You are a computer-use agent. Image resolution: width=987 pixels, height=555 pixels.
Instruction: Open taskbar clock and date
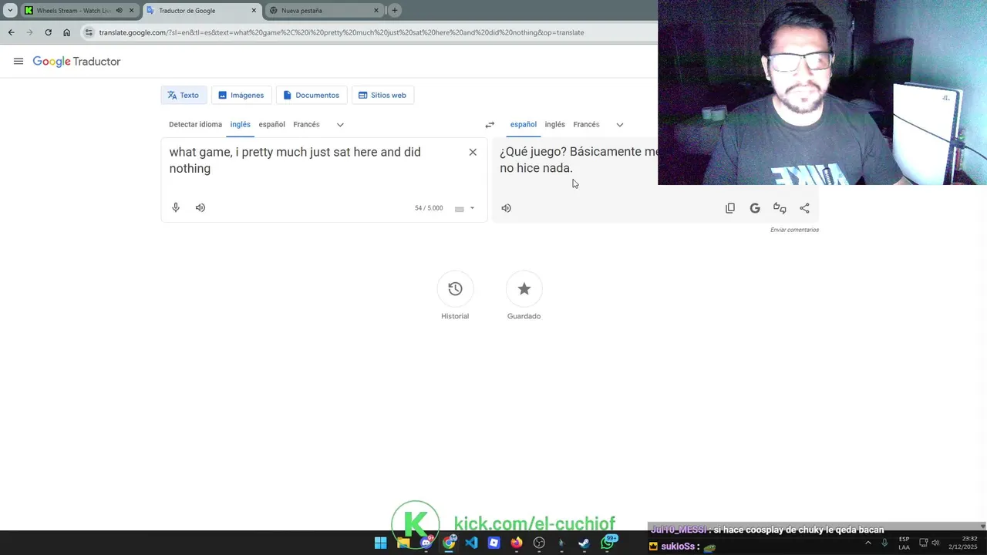[x=964, y=543]
